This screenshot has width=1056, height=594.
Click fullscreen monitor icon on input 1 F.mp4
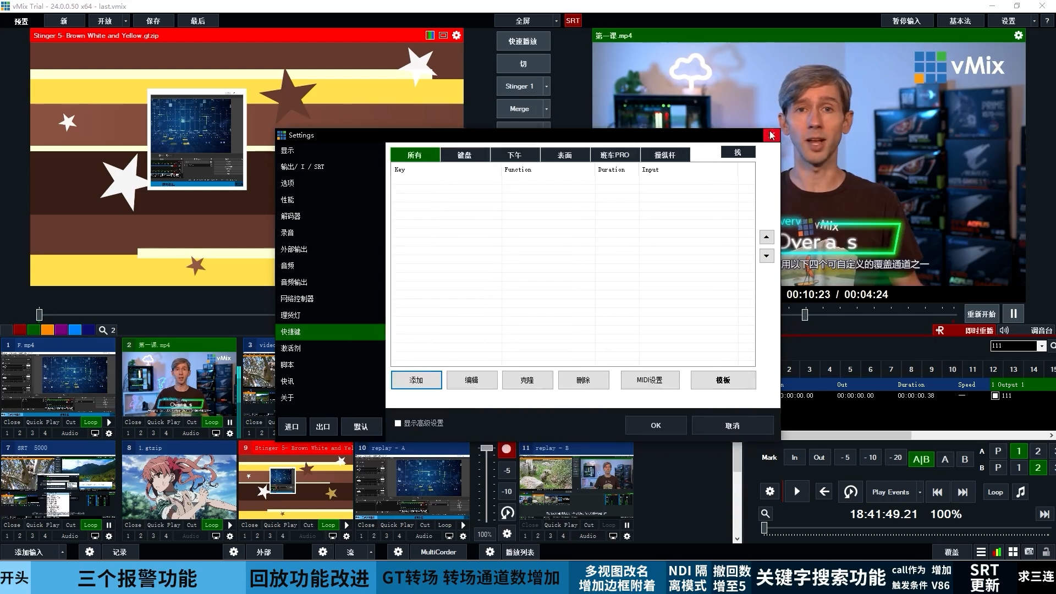pyautogui.click(x=95, y=433)
